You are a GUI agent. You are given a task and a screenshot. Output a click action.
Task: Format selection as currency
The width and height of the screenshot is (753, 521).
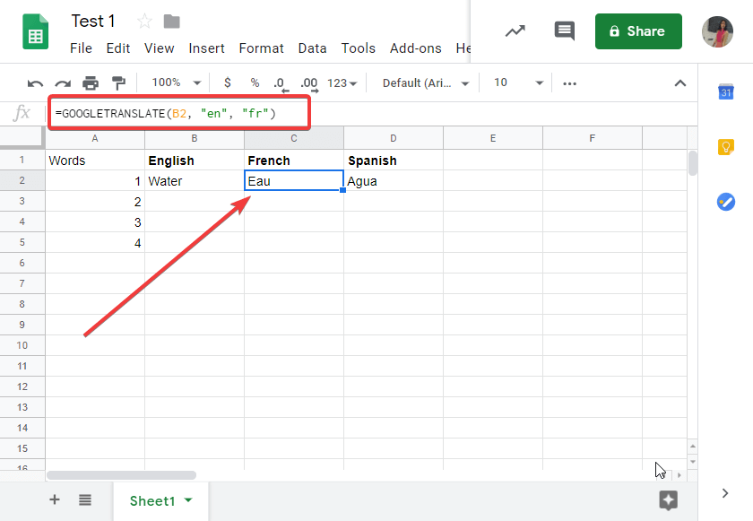pos(227,82)
